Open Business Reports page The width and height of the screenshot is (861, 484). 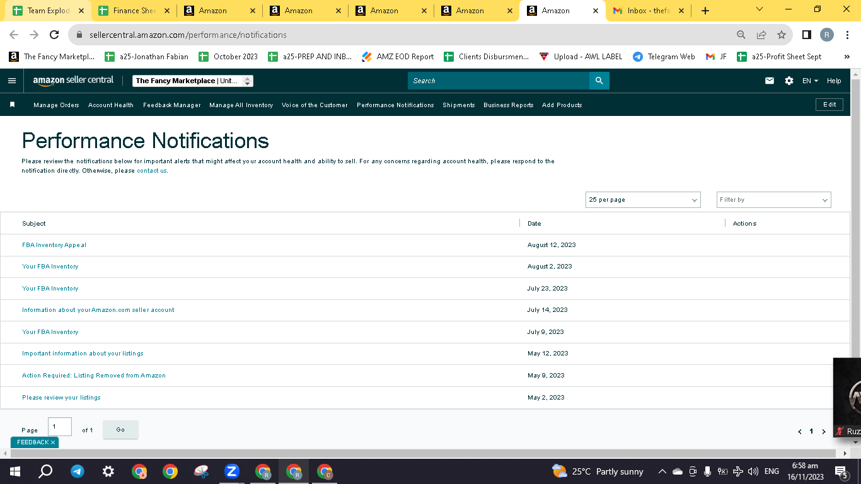[509, 105]
